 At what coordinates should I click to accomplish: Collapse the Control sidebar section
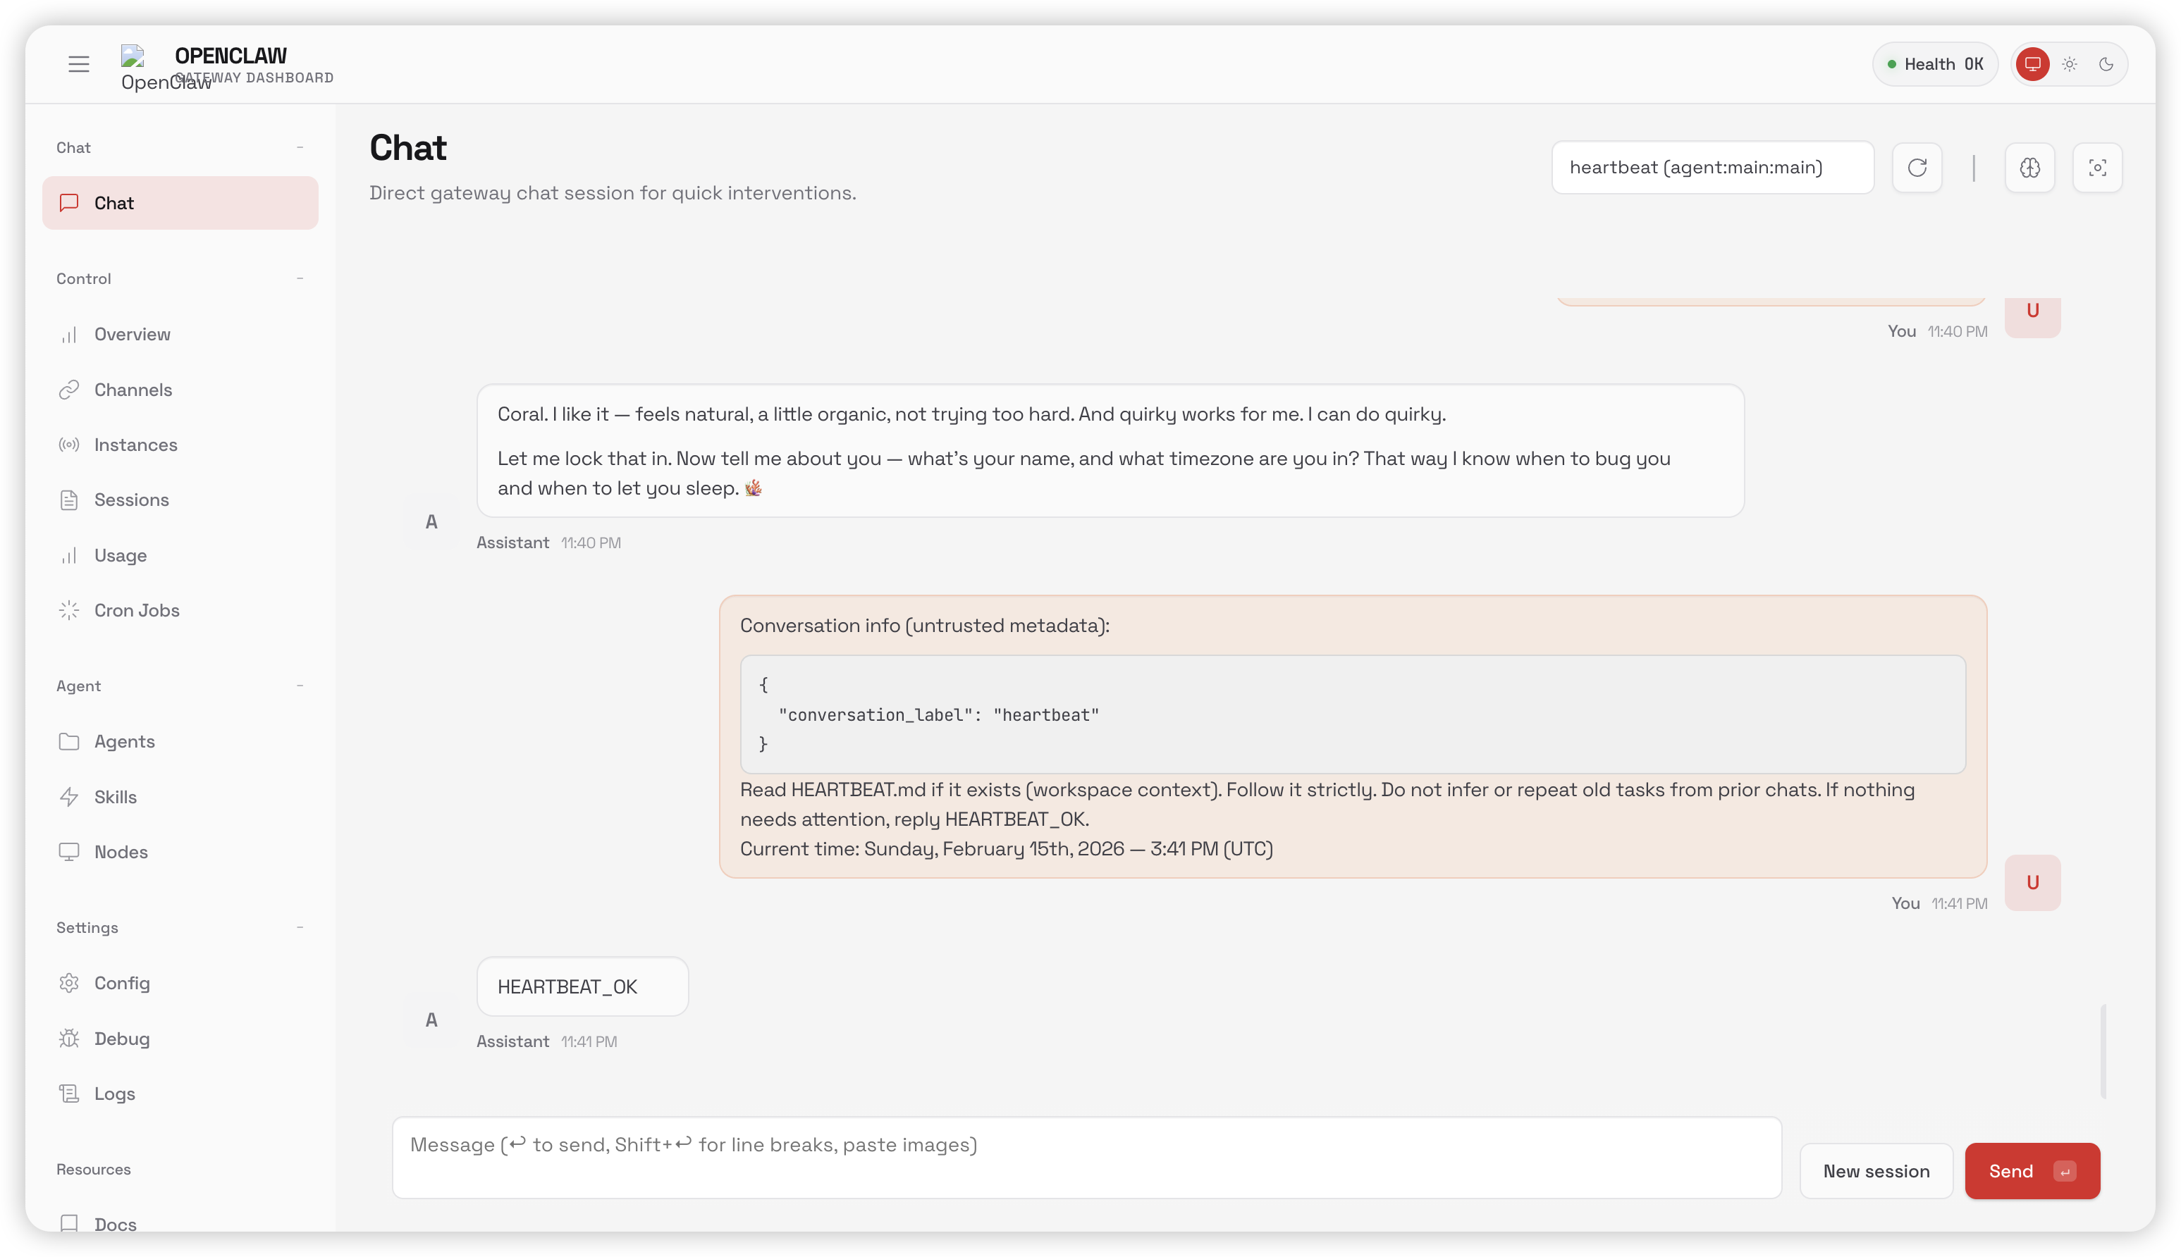pos(300,278)
